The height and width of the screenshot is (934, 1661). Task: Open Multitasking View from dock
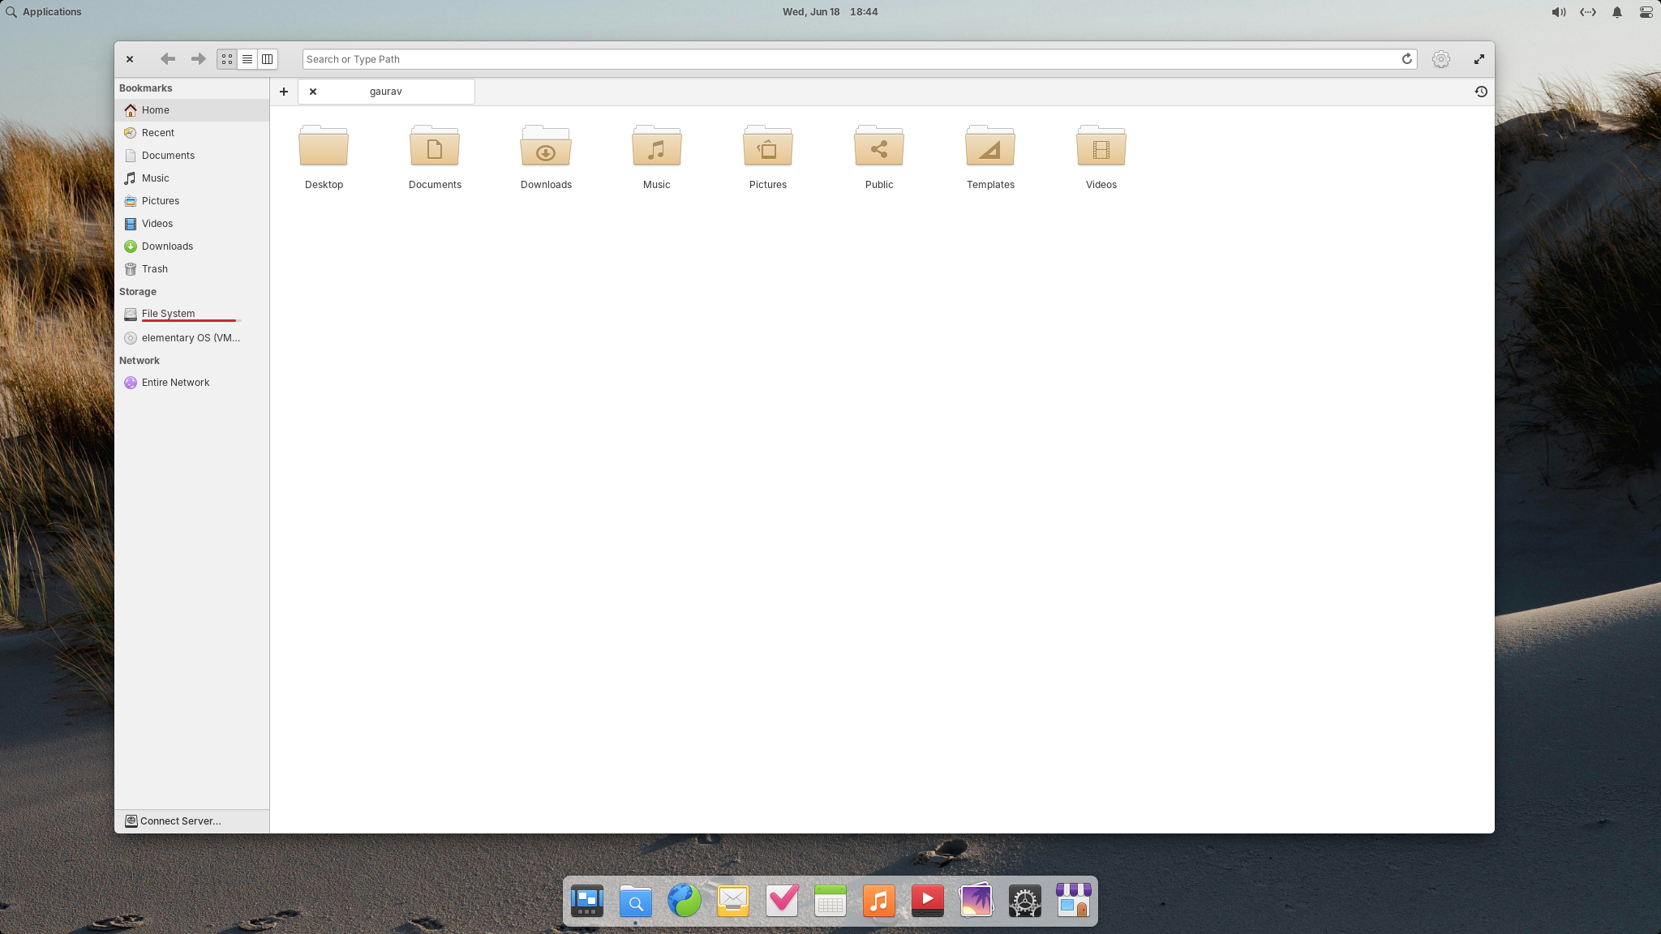pos(587,901)
